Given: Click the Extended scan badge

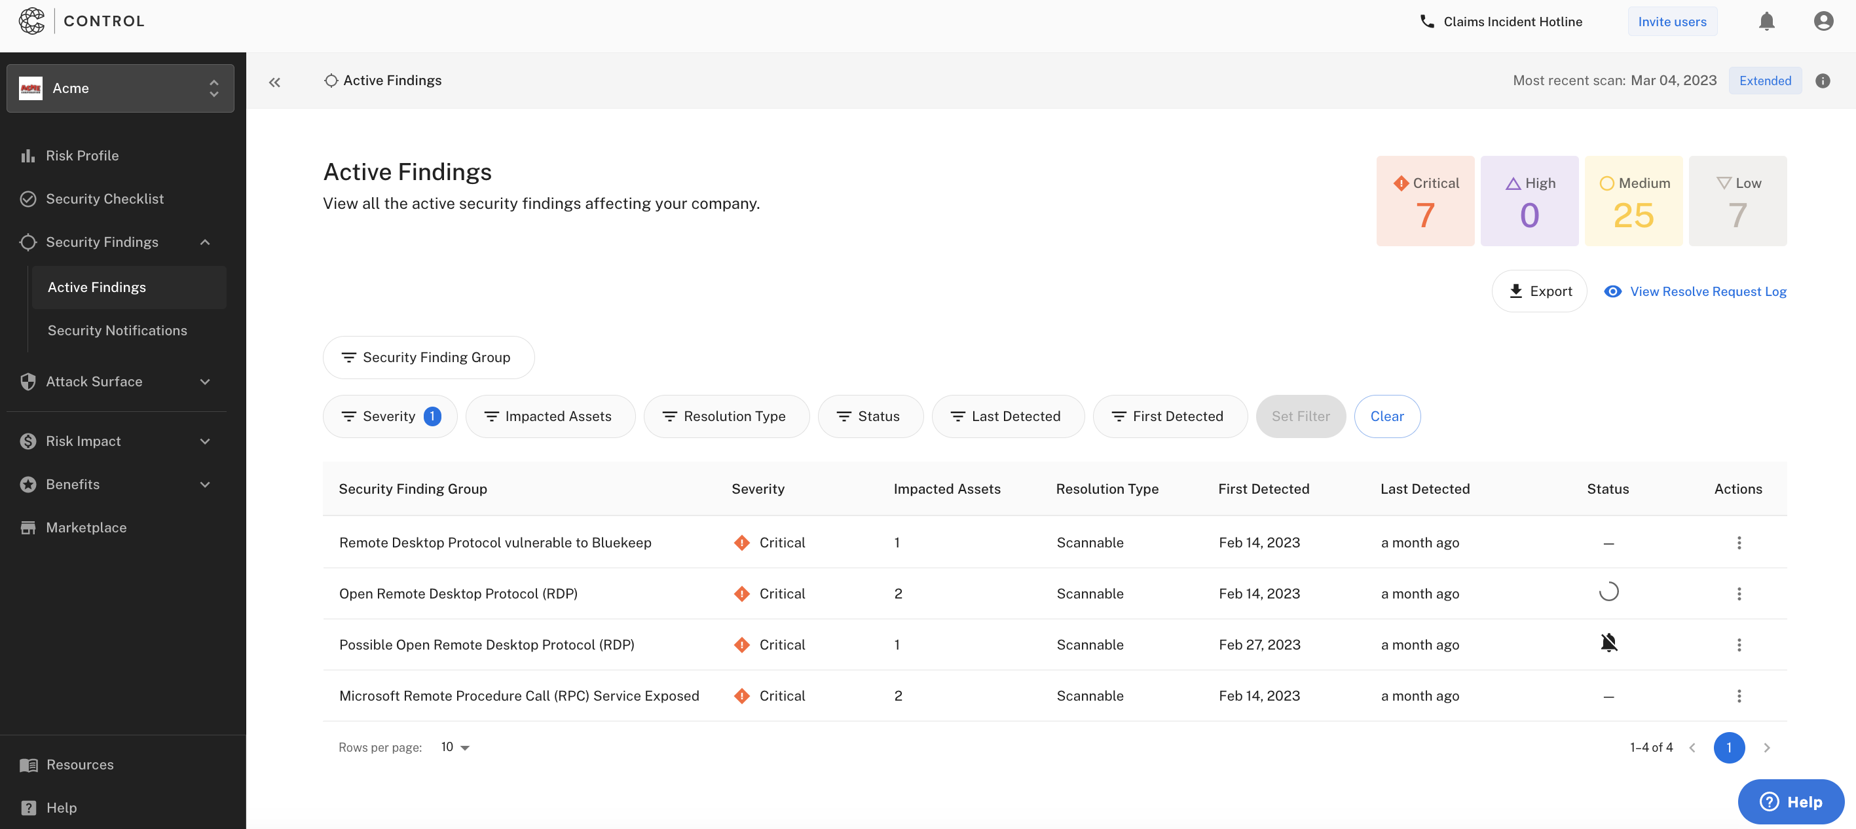Looking at the screenshot, I should (x=1764, y=81).
